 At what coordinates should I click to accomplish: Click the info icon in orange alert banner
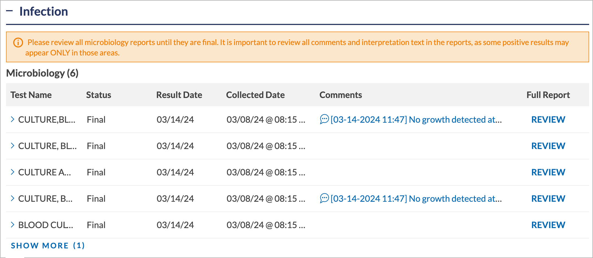[x=18, y=43]
